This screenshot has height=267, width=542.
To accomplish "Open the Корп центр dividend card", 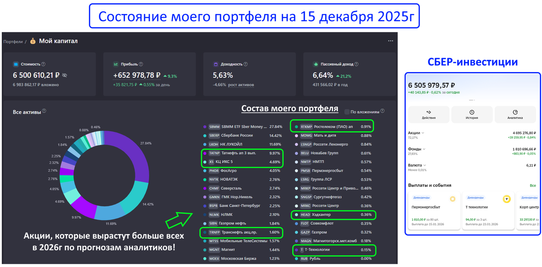I will click(529, 211).
